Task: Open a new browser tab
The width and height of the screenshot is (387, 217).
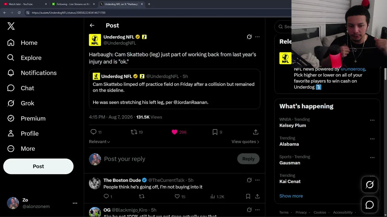Action: pos(149,4)
